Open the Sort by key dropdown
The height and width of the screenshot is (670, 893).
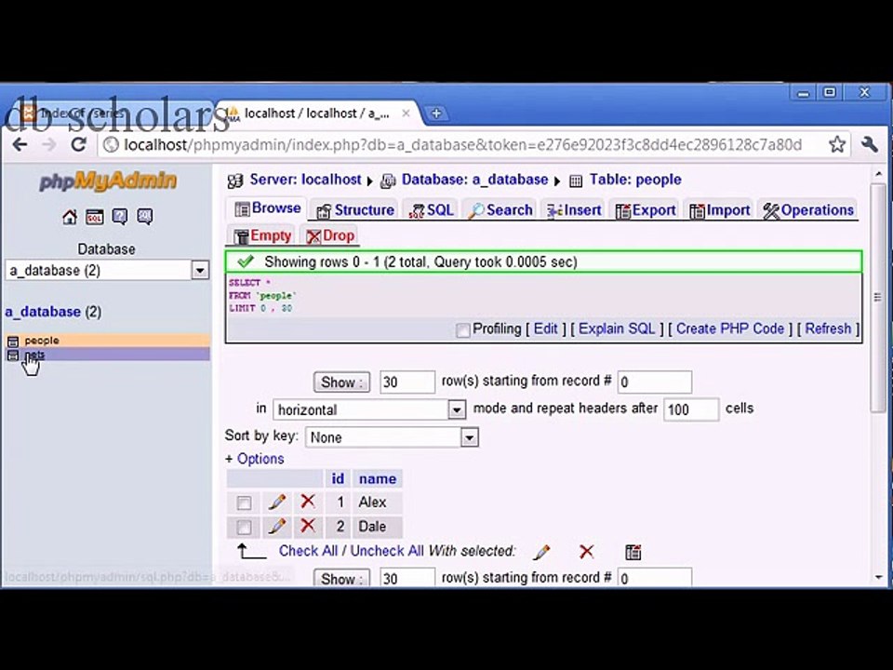tap(469, 437)
